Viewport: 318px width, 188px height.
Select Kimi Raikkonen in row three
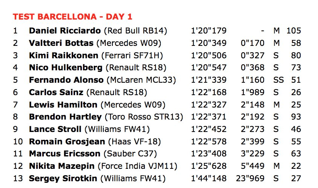coord(64,55)
